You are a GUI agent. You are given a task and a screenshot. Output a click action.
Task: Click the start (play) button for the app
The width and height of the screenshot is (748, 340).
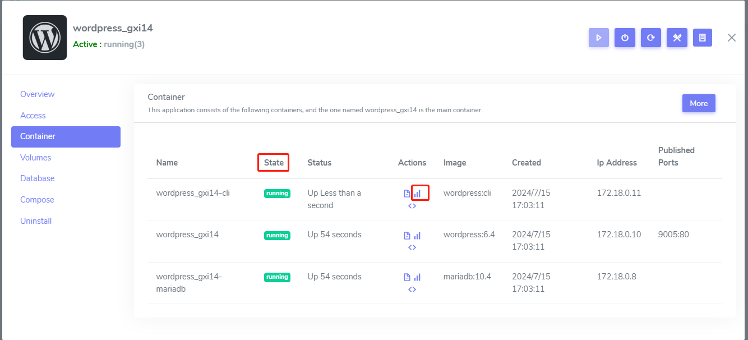tap(599, 38)
